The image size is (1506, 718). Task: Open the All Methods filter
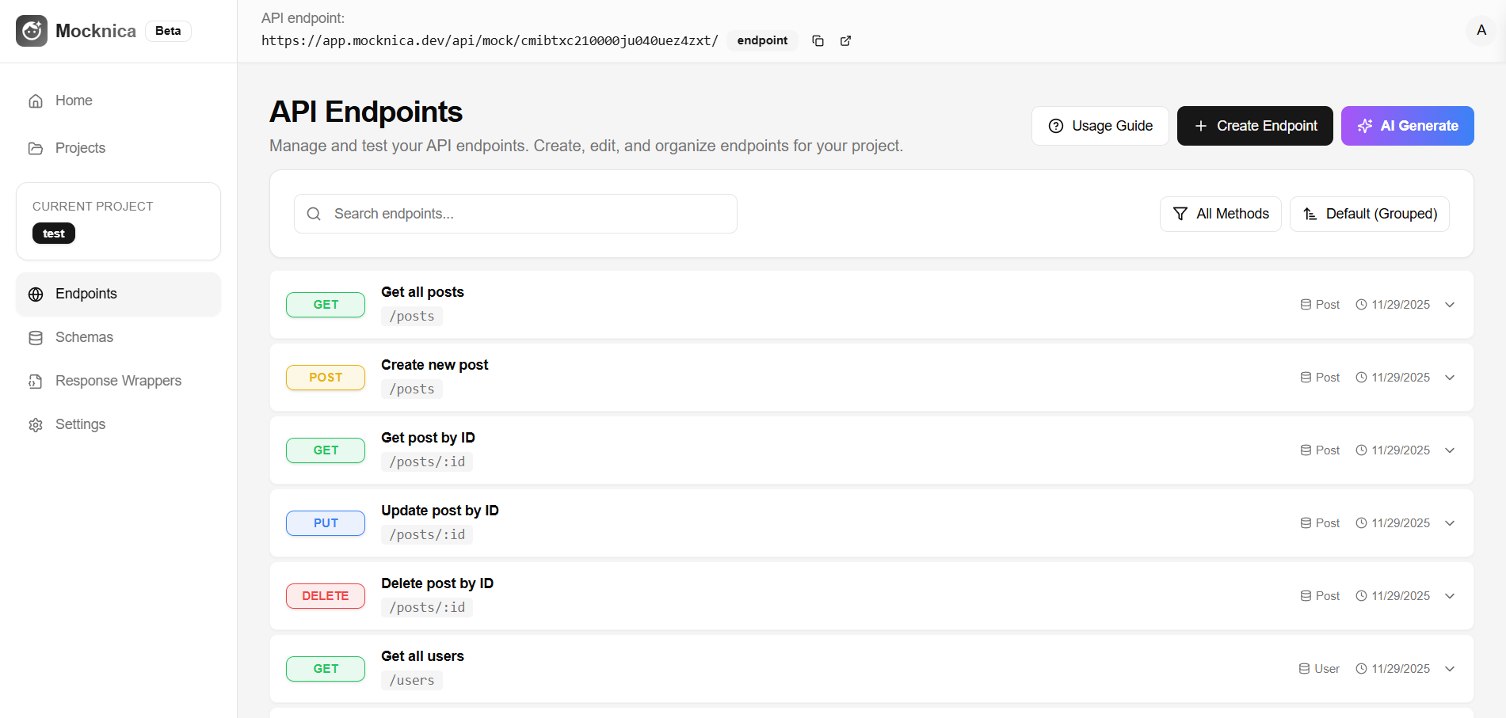(1220, 214)
